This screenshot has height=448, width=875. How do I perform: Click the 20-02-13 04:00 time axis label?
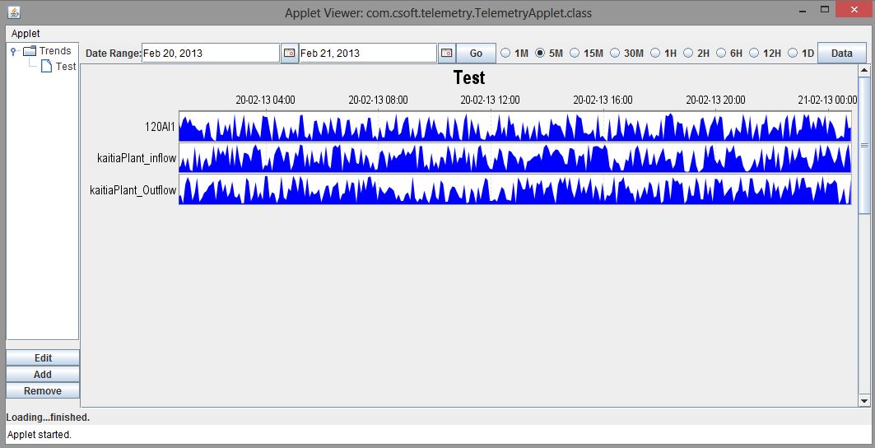click(265, 100)
